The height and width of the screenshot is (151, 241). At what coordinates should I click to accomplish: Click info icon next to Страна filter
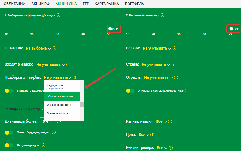(174, 65)
